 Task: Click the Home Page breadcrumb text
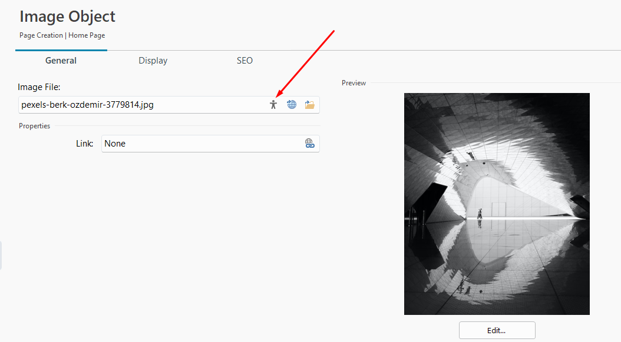tap(87, 35)
